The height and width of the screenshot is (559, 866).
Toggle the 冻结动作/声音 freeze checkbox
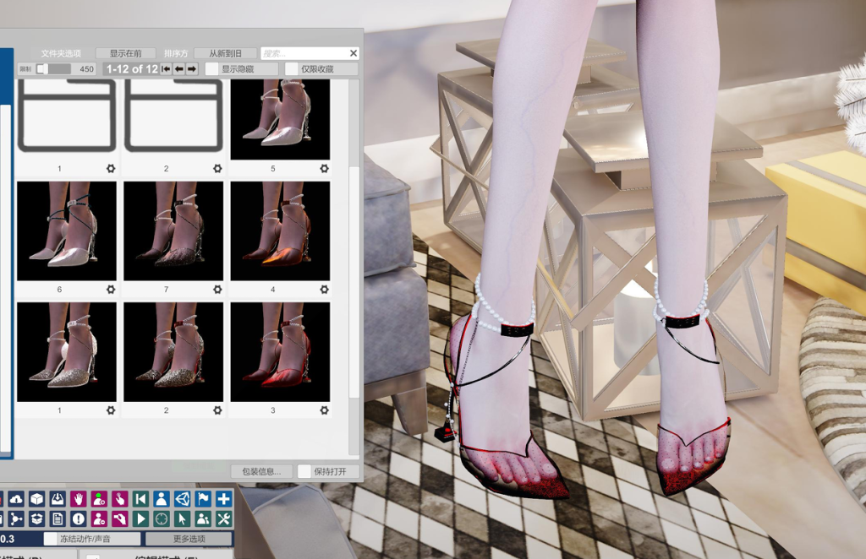(x=51, y=539)
